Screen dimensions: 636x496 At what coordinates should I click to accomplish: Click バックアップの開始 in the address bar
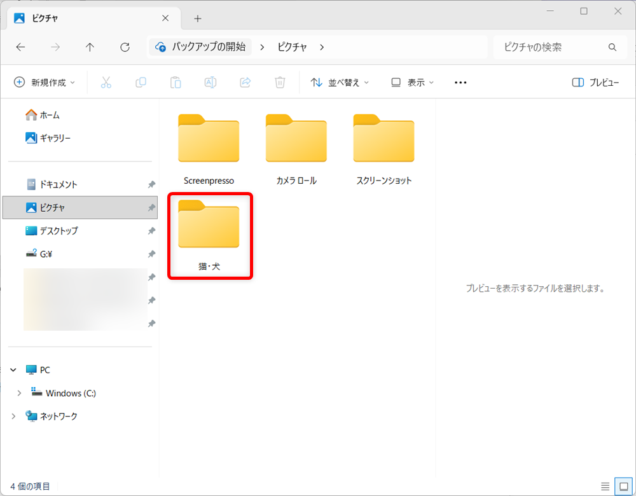pyautogui.click(x=205, y=46)
